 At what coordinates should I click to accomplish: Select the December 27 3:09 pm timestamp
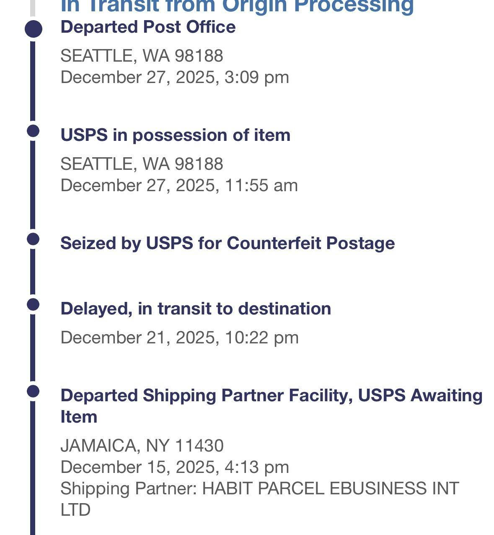pyautogui.click(x=175, y=78)
